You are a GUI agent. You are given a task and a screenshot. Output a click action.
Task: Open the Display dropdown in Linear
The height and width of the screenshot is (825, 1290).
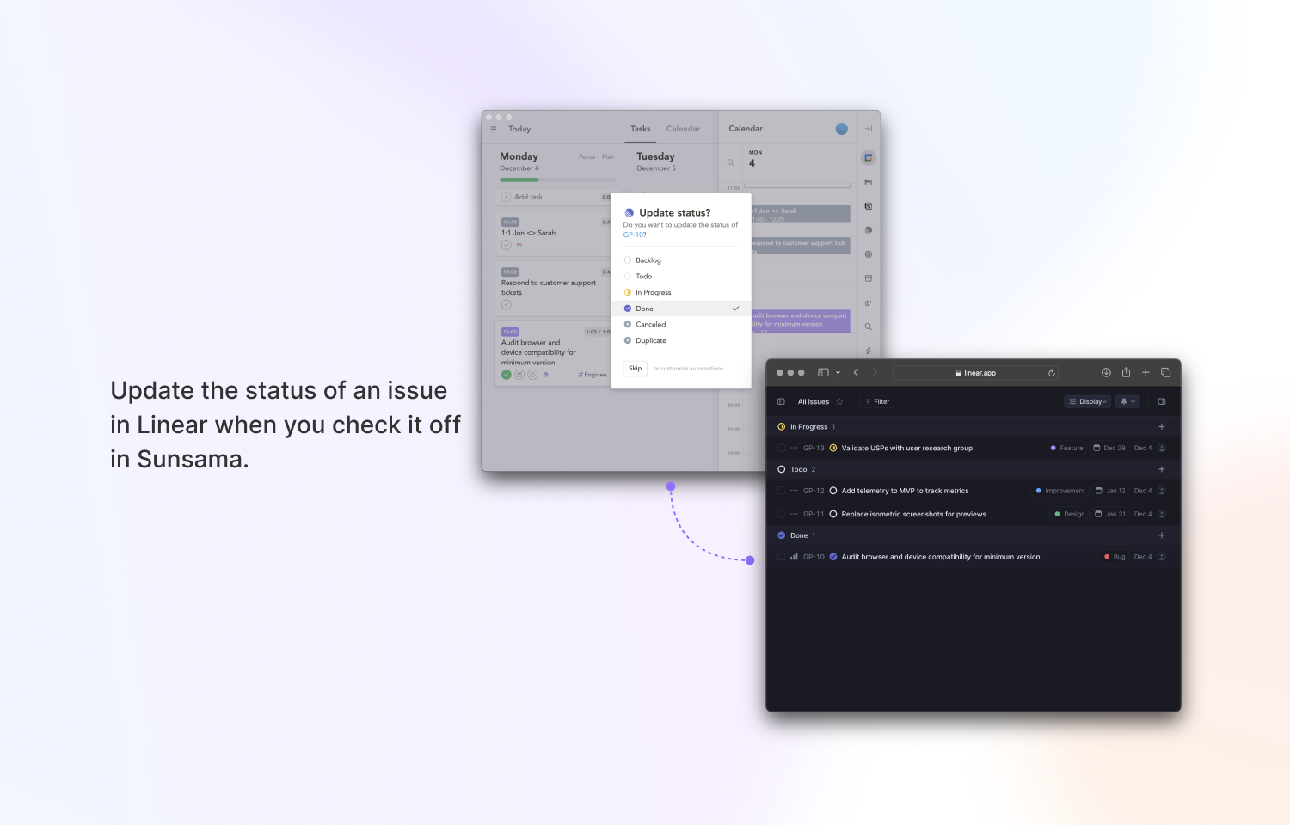point(1088,401)
